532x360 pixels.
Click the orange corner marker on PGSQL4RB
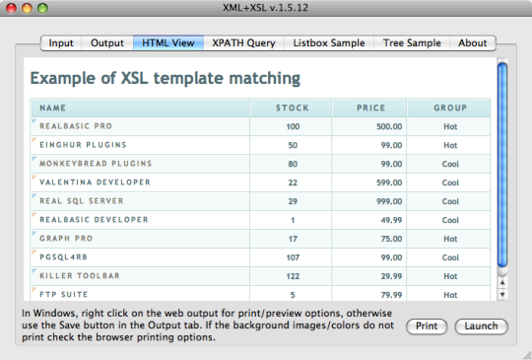[x=33, y=252]
